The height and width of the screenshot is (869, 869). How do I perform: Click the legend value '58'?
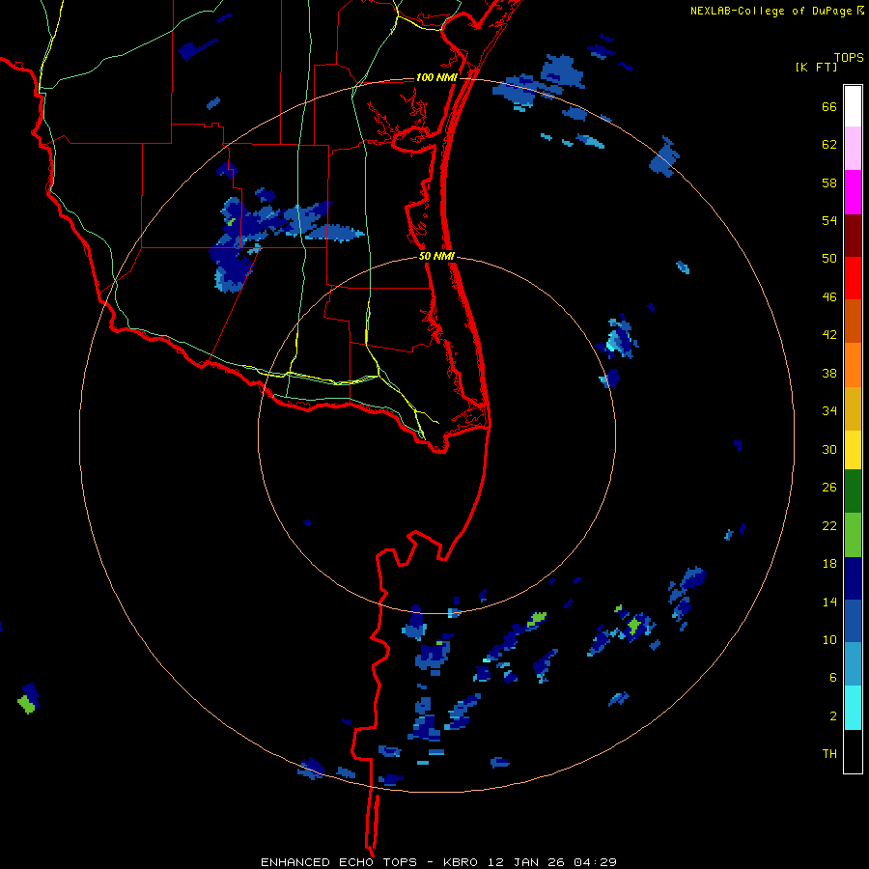[829, 182]
